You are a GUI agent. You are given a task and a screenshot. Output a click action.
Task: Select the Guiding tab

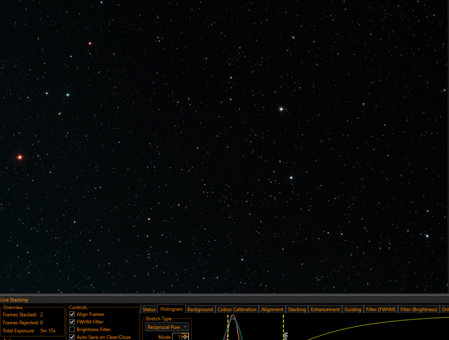click(352, 309)
